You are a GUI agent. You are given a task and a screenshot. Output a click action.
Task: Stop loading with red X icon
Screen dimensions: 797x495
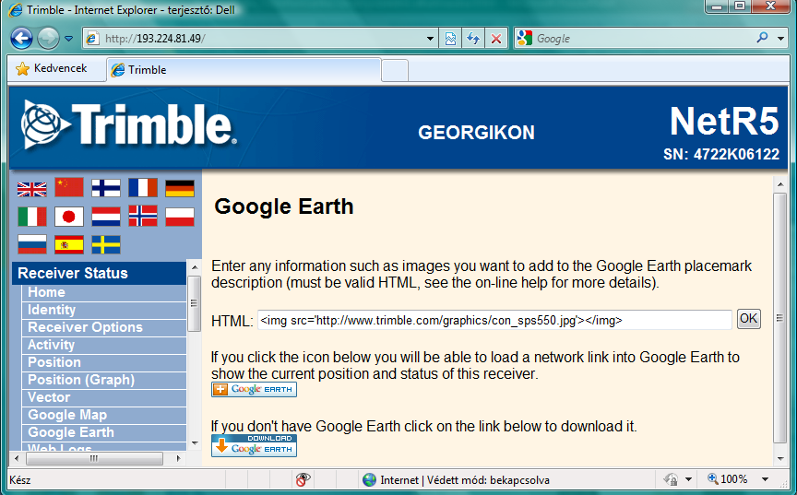point(496,39)
